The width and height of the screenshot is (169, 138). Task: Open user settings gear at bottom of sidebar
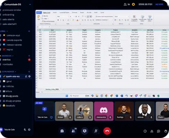tap(29, 130)
